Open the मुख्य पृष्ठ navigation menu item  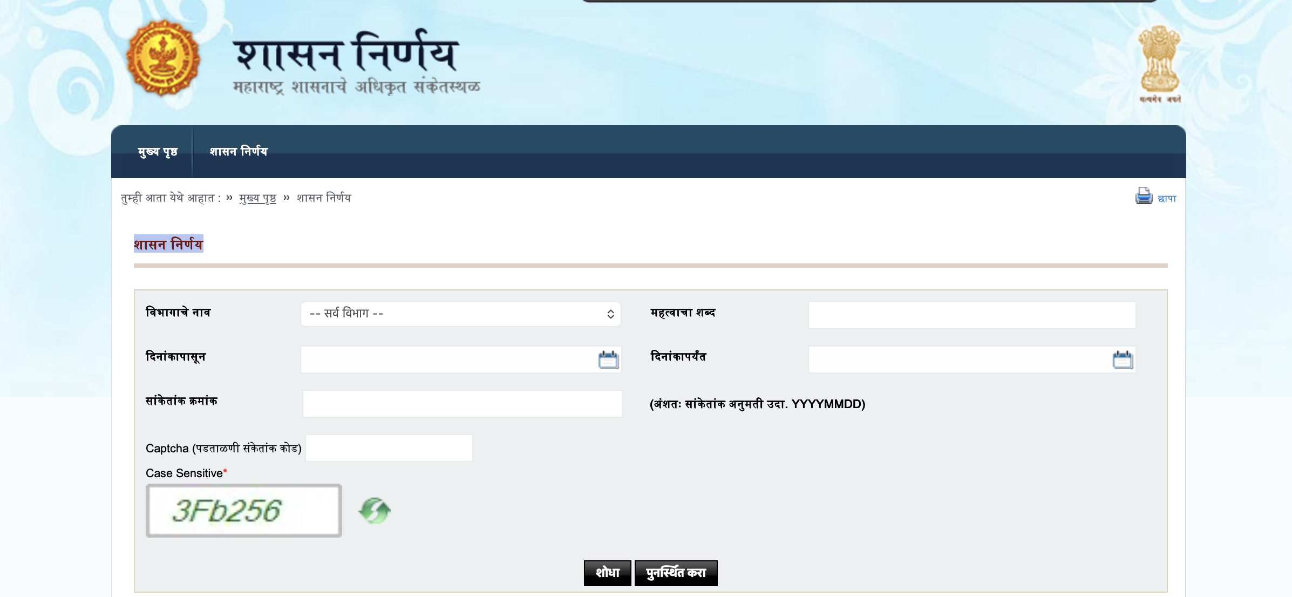157,152
